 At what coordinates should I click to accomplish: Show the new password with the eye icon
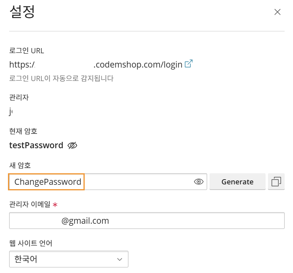(198, 182)
